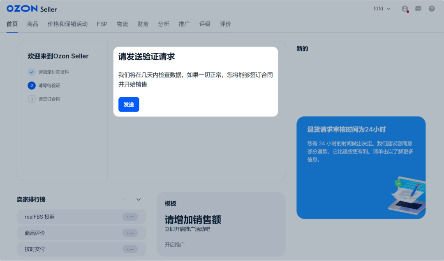Switch to the 商品 tab
Viewport: 444px width, 261px height.
coord(32,24)
